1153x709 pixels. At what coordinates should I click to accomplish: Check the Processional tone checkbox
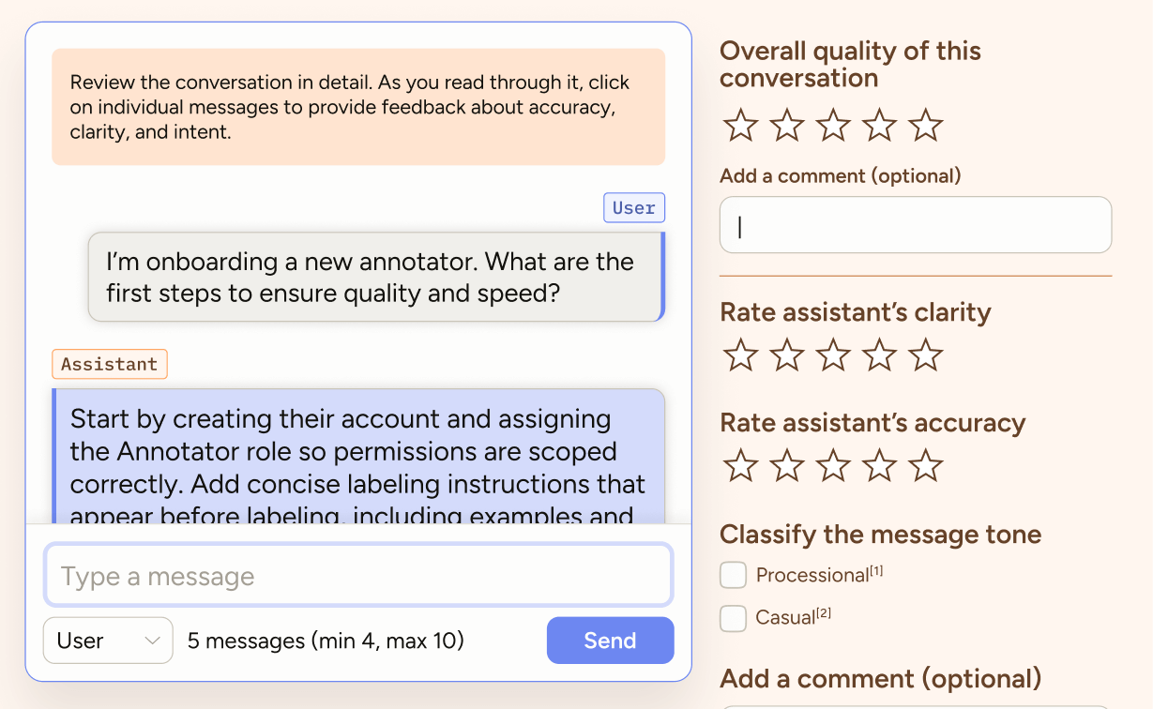(734, 575)
